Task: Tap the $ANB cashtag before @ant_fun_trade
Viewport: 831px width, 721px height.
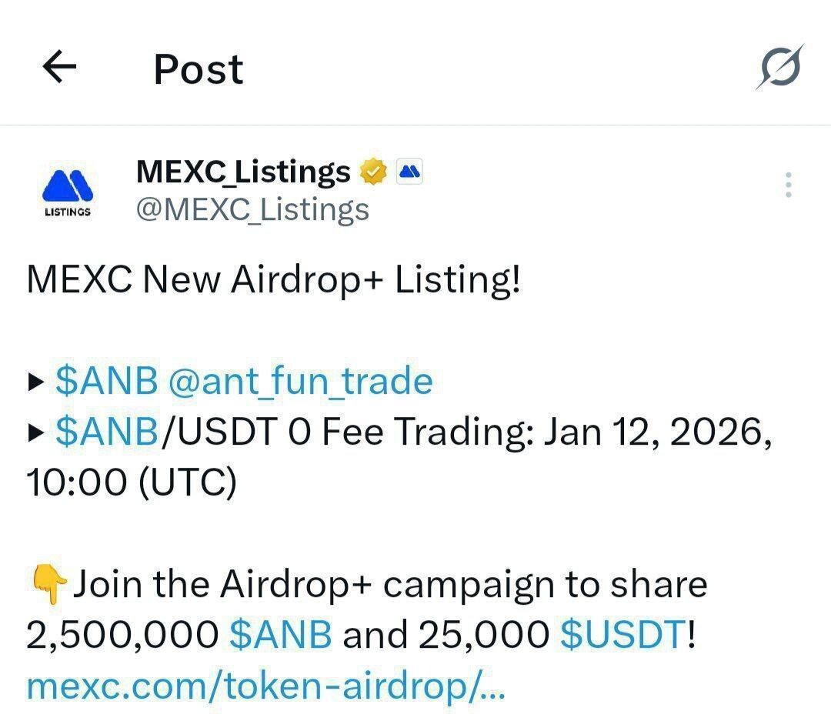Action: (x=106, y=381)
